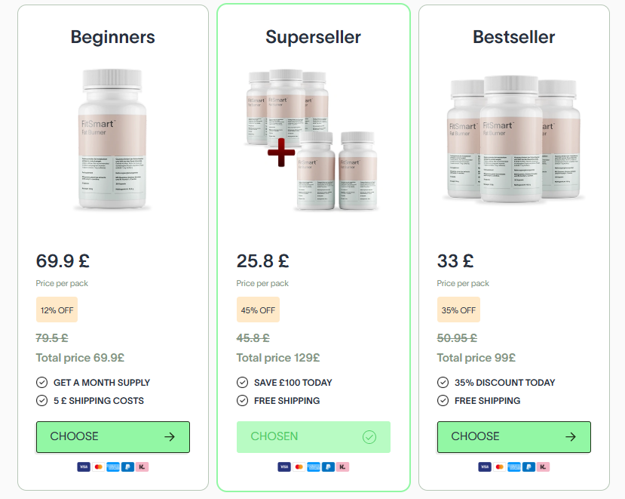The height and width of the screenshot is (499, 625).
Task: Click the 12% OFF discount badge
Action: pyautogui.click(x=57, y=310)
